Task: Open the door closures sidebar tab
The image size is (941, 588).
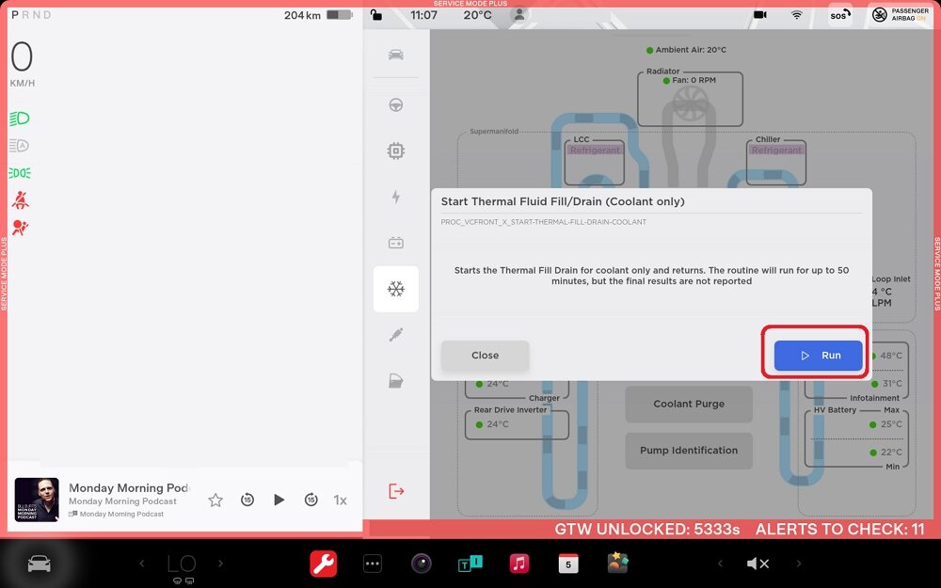Action: point(396,381)
